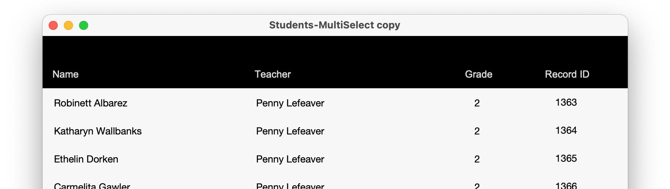Select Ethelin Dorken's teacher field
670x189 pixels.
(290, 159)
